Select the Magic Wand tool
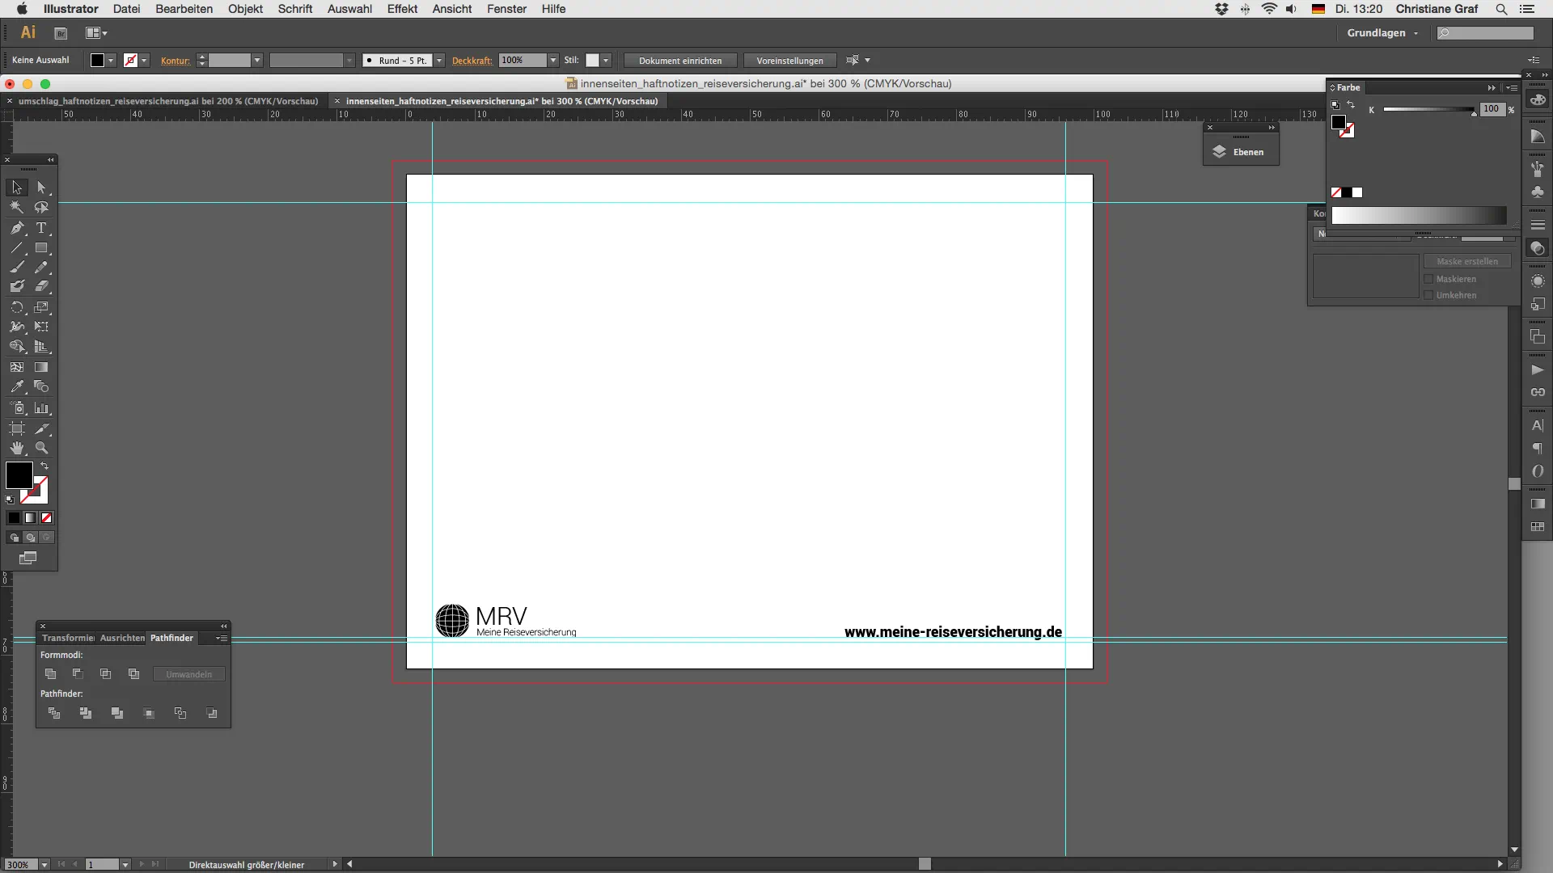 17,208
